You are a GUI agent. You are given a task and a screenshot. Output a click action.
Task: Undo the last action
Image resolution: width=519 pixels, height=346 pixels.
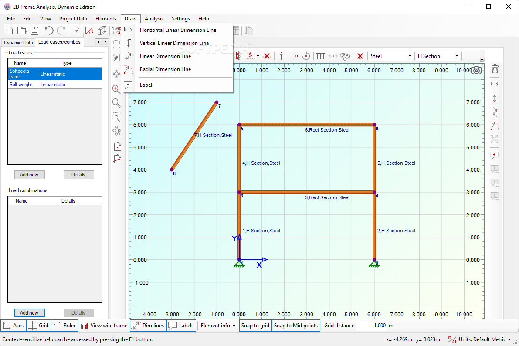[x=49, y=31]
